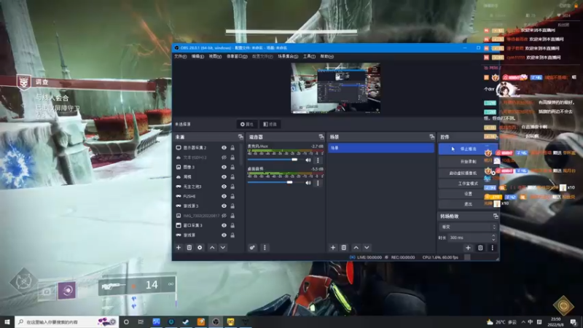Open the 文件 (File) menu
The image size is (583, 328).
coord(180,57)
